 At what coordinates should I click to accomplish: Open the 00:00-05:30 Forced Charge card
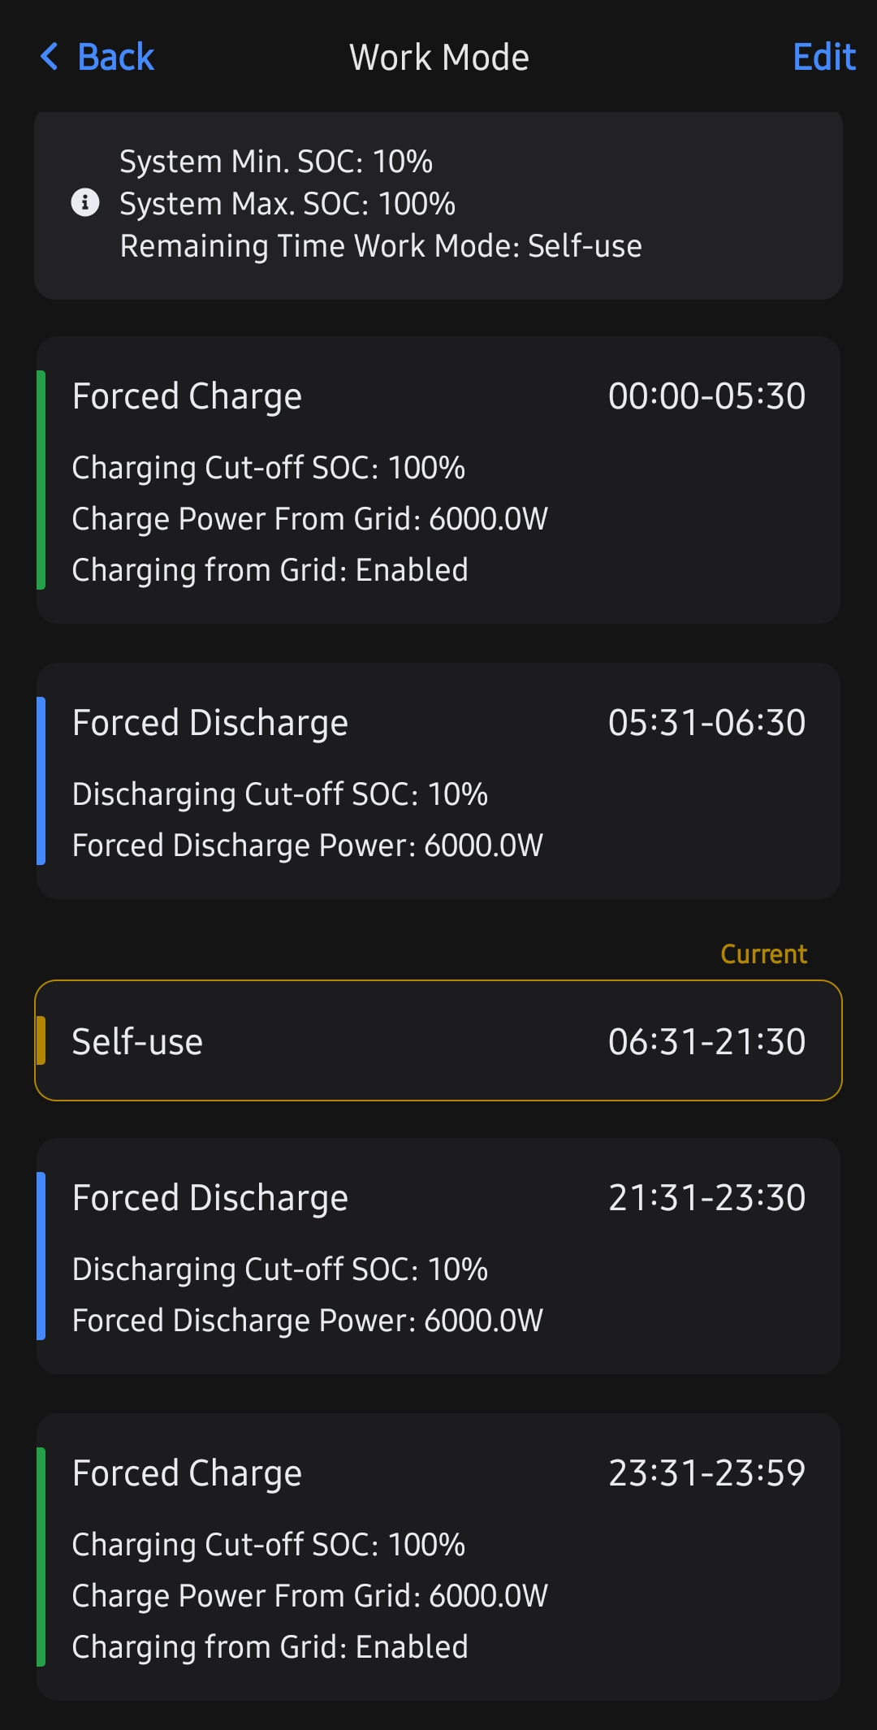point(438,479)
